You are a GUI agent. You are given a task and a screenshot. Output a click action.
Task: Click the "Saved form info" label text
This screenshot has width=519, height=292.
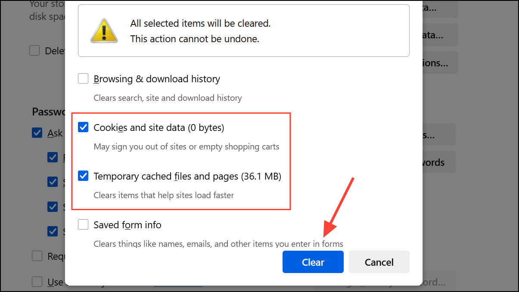pyautogui.click(x=127, y=225)
